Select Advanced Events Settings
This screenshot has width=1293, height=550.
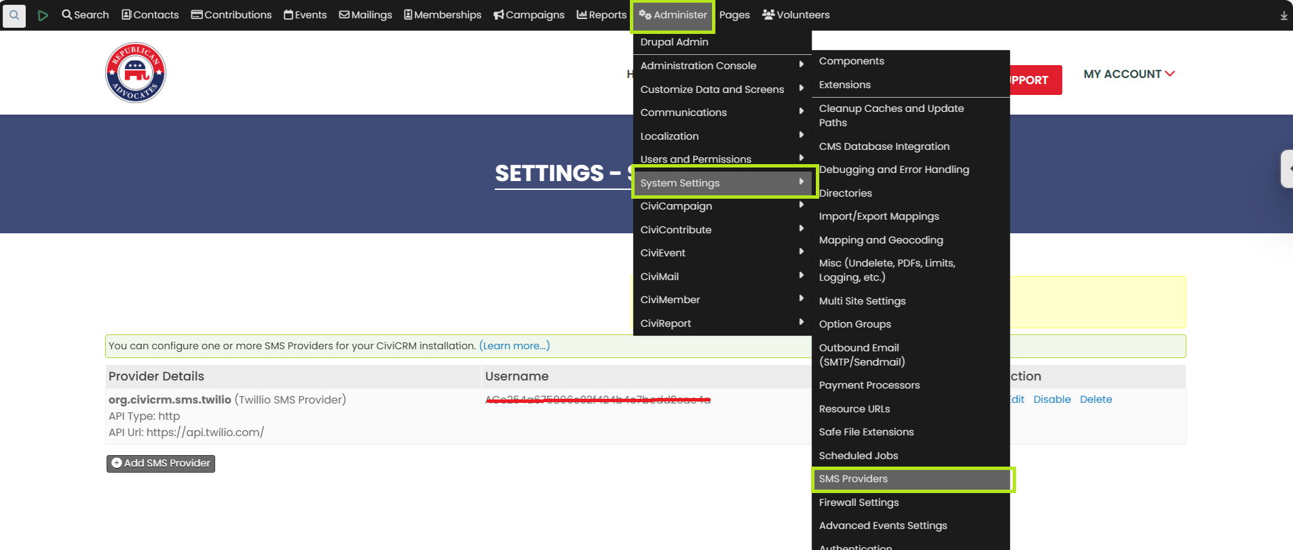click(910, 526)
